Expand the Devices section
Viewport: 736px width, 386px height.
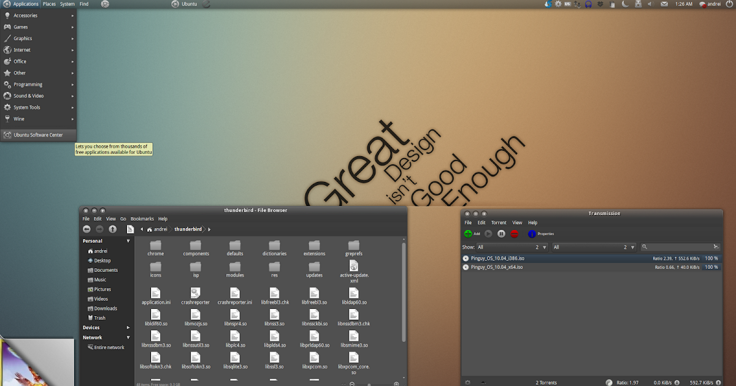click(x=129, y=327)
